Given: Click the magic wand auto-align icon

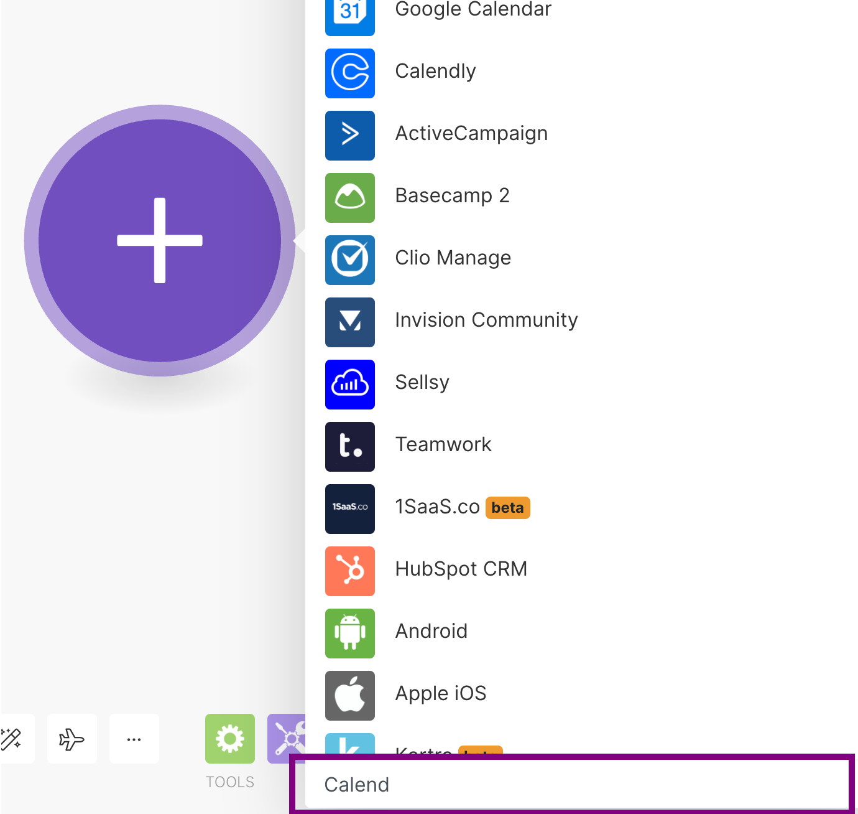Looking at the screenshot, I should click(x=16, y=739).
